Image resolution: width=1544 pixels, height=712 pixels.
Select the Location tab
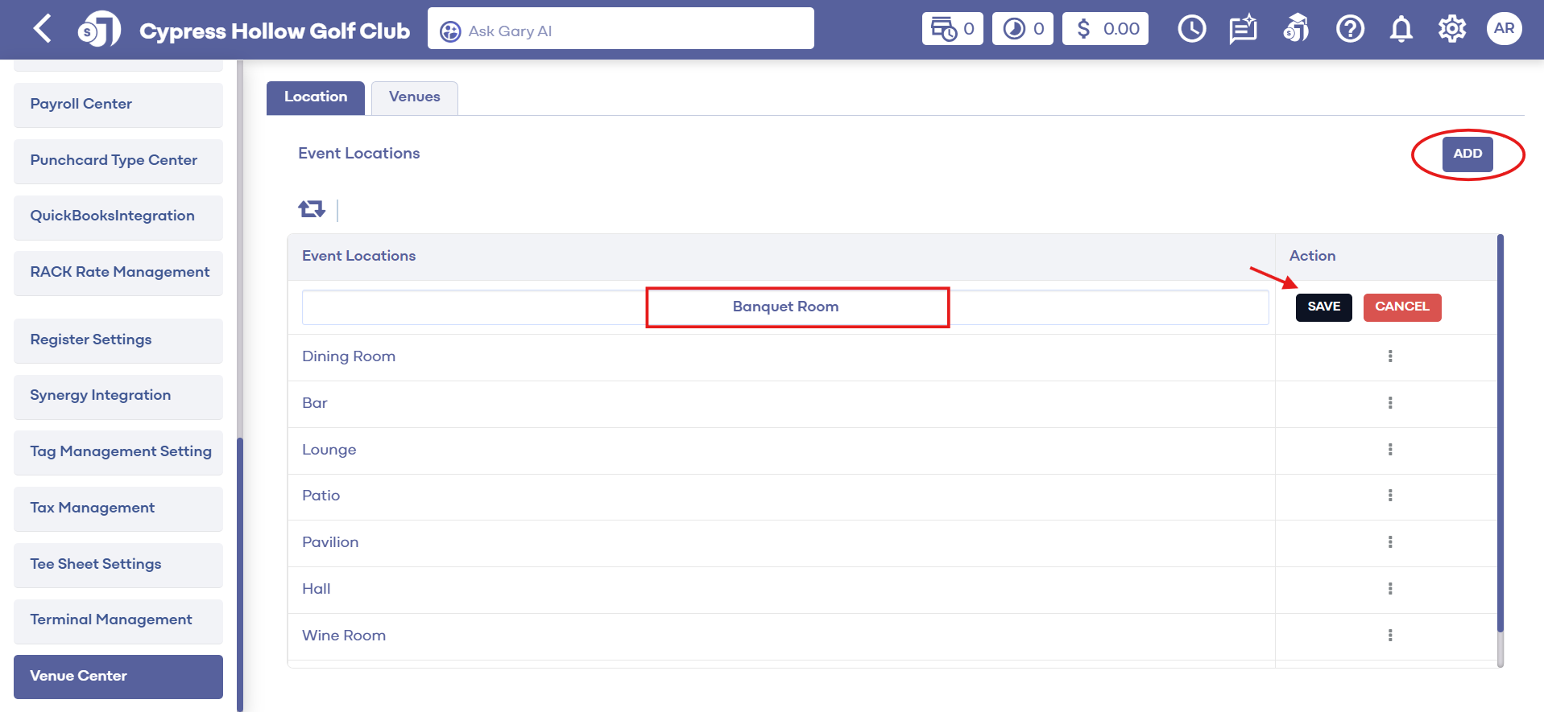tap(316, 97)
